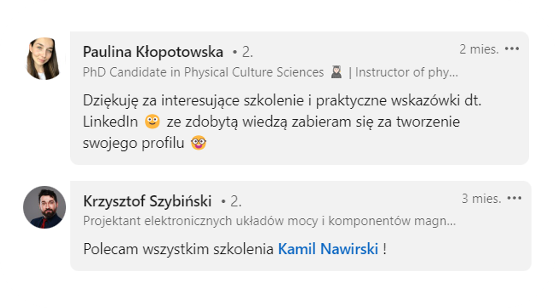The image size is (555, 308).
Task: Click the "Polecam wszystkim szkolenia" comment text
Action: tap(178, 249)
